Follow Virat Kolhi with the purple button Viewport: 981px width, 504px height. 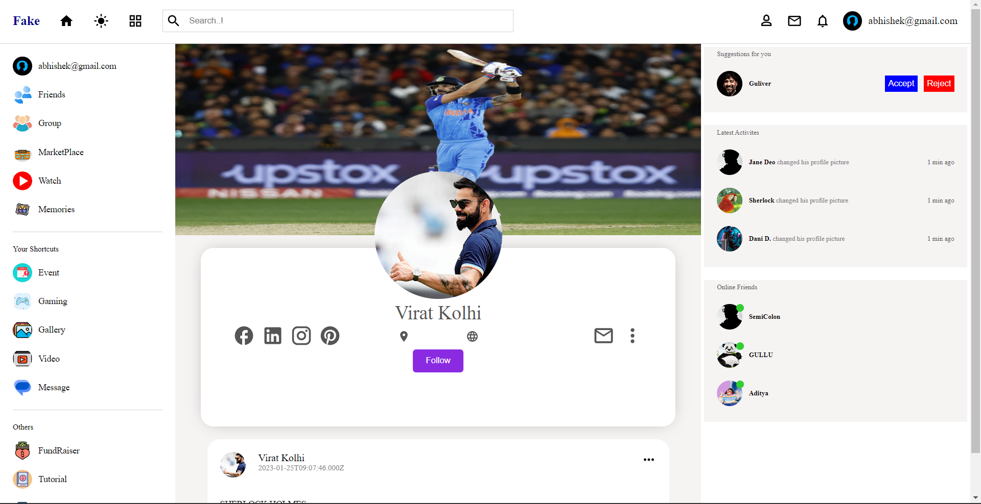click(438, 361)
